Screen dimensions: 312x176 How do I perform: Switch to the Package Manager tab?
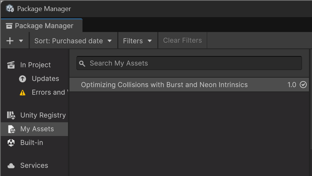(x=42, y=26)
